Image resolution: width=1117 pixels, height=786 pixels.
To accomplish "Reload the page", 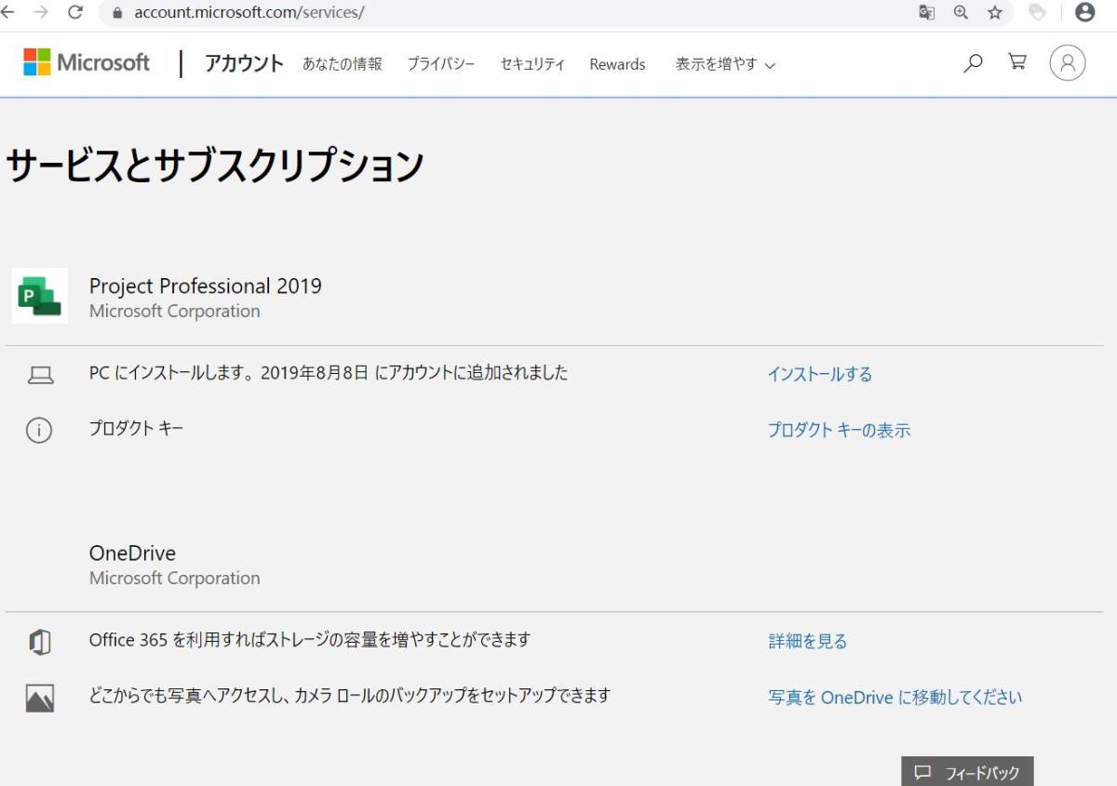I will 75,13.
